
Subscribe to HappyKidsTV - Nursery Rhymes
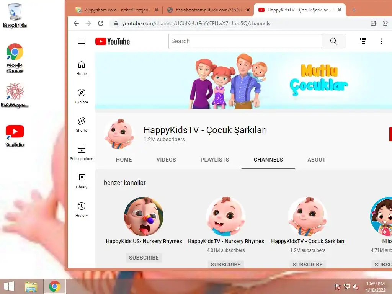tap(226, 264)
